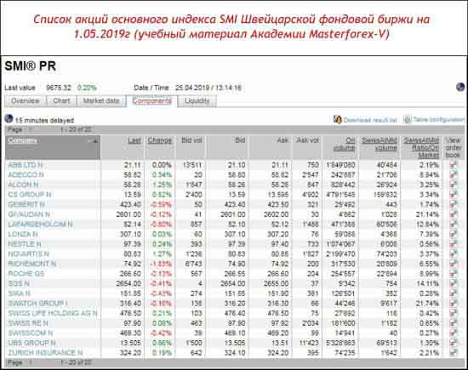
Task: Open order book icon for CS GROUP N
Action: (454, 194)
